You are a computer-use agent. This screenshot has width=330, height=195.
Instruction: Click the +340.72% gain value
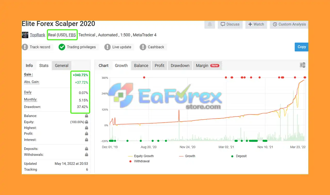[80, 75]
